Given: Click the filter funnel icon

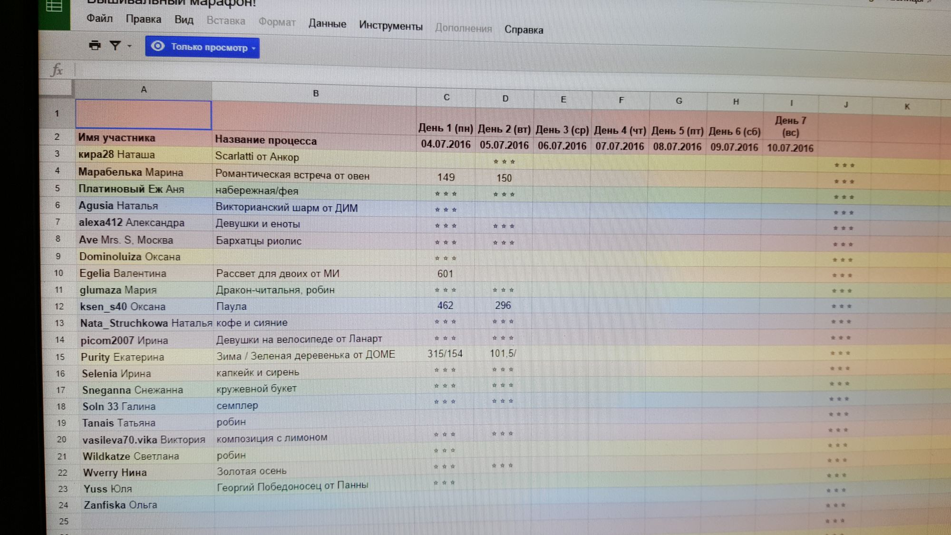Looking at the screenshot, I should click(115, 46).
